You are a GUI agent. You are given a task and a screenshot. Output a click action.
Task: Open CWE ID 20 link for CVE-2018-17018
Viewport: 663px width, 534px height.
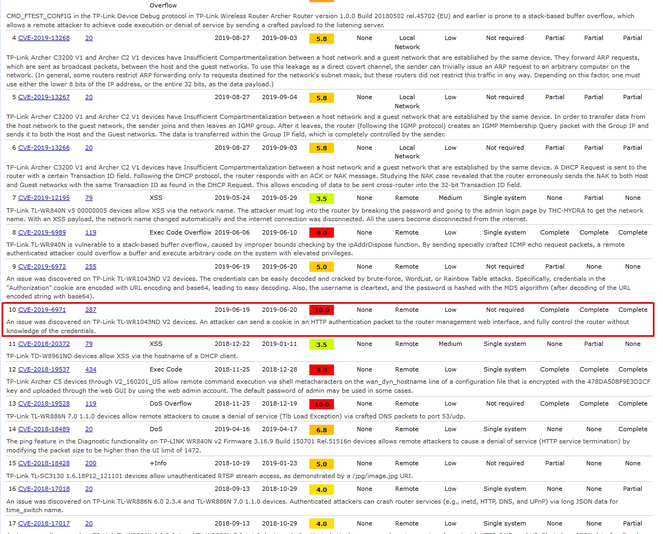point(89,489)
